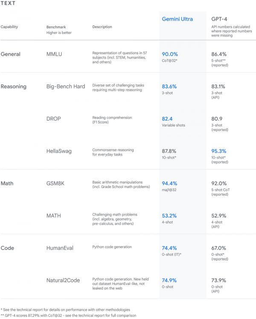Viewport: 256px width, 319px height.
Task: Click the footnote about GPT-4 scoring 87.29%
Action: pos(69,315)
